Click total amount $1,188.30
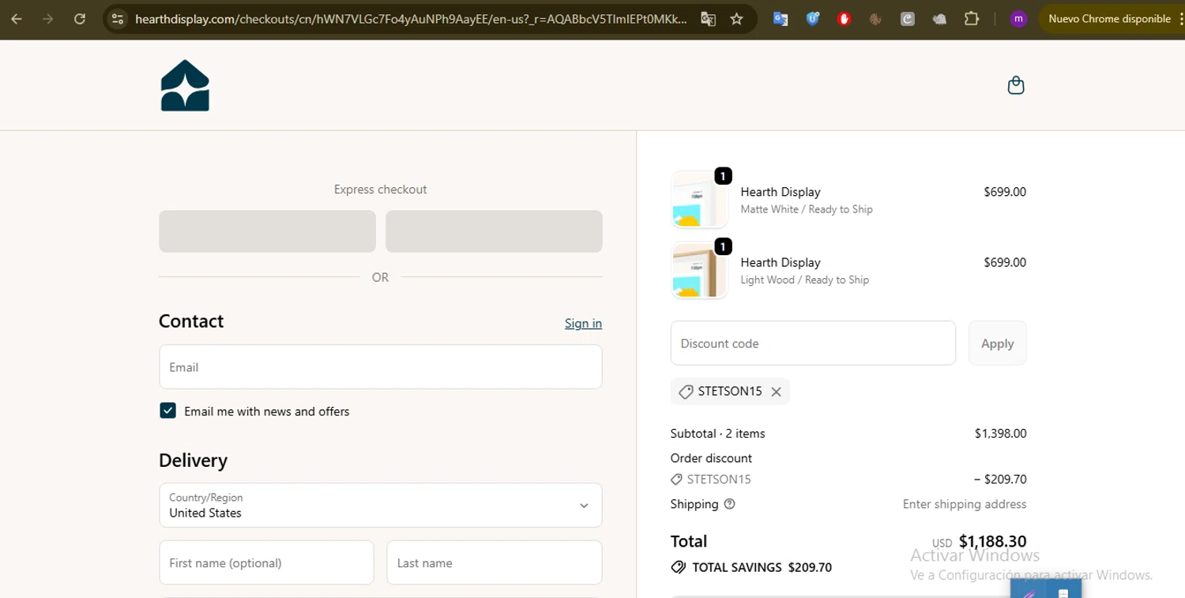This screenshot has width=1185, height=598. pyautogui.click(x=992, y=541)
